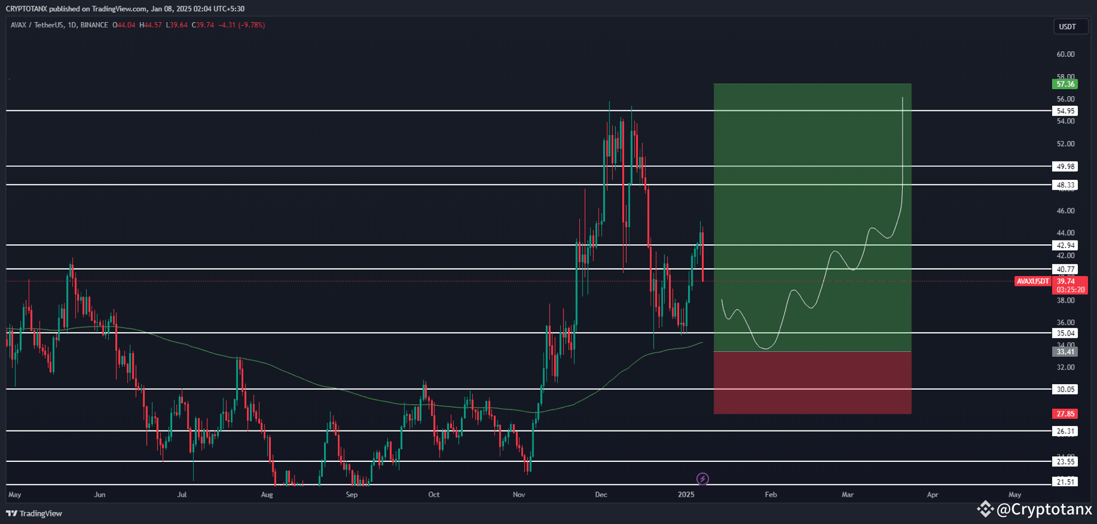Click the low value L39.64 in legend
Image resolution: width=1097 pixels, height=524 pixels.
click(177, 25)
